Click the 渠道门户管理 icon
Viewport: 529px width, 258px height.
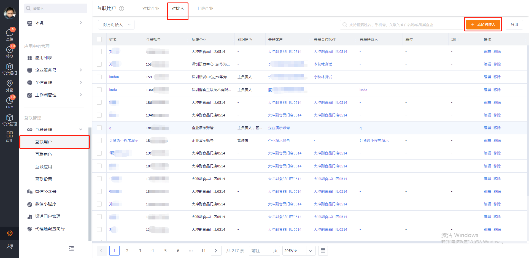[30, 217]
